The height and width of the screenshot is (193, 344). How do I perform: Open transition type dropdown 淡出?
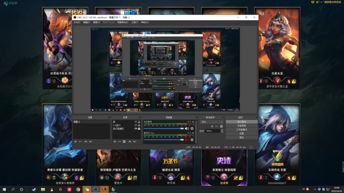point(212,122)
